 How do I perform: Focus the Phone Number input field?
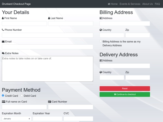[x=47, y=35]
